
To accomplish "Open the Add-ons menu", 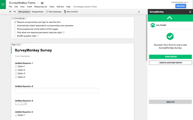I will 60,7.
